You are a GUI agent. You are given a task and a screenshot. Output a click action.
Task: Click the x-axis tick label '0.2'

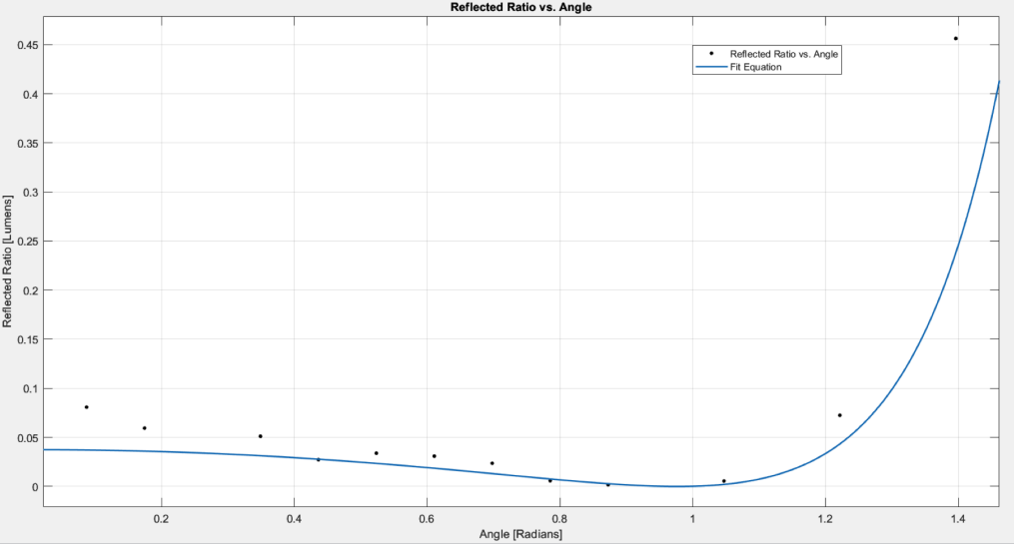(x=161, y=519)
